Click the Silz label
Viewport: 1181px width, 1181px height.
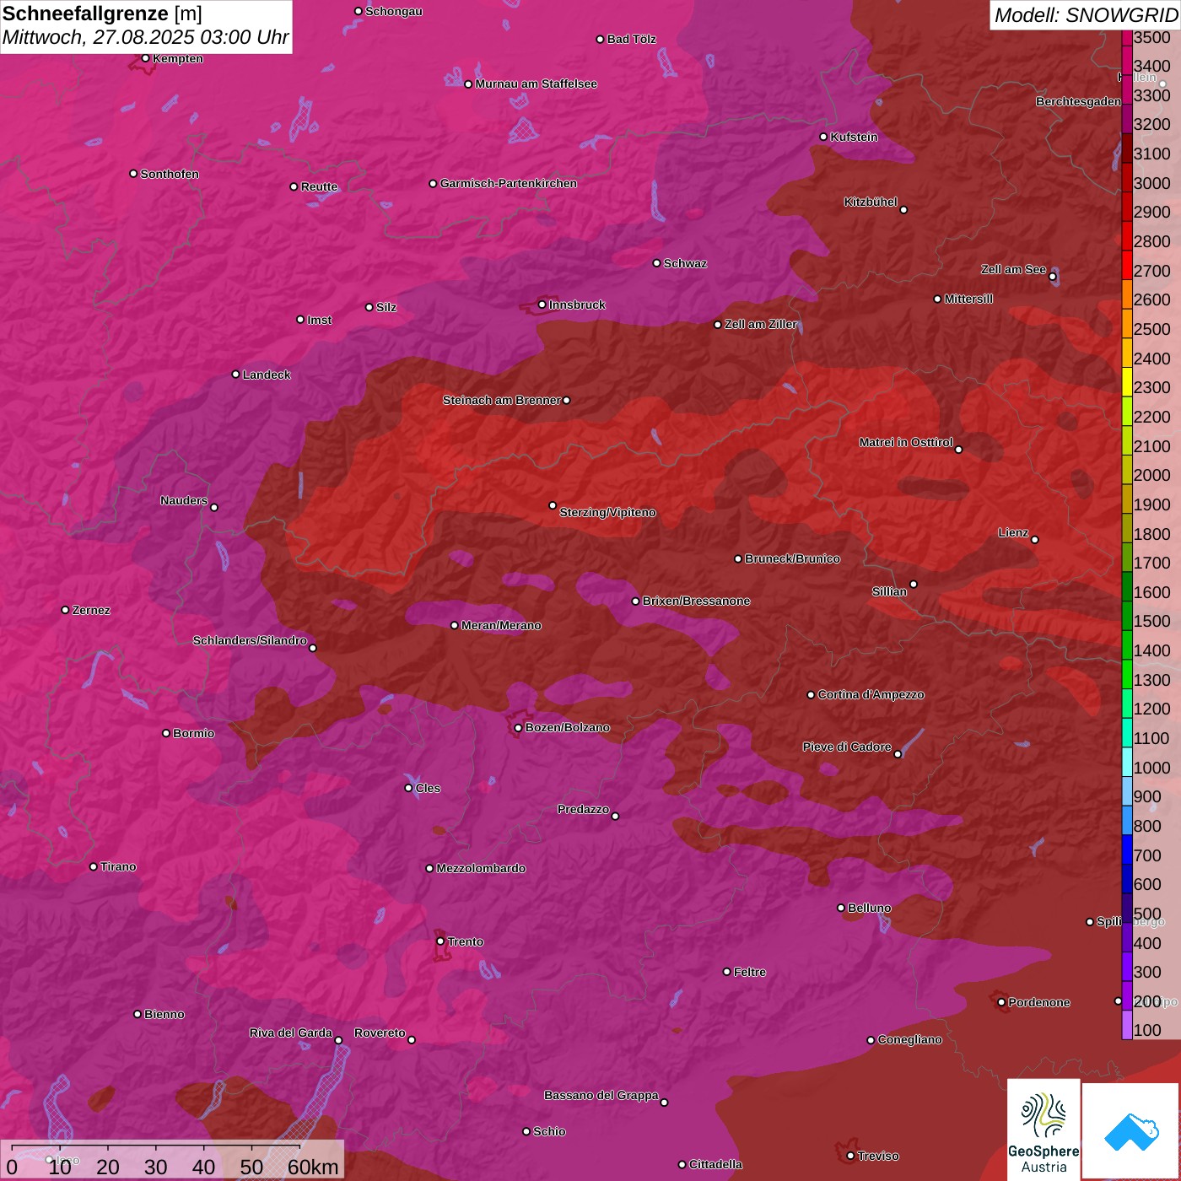[386, 307]
